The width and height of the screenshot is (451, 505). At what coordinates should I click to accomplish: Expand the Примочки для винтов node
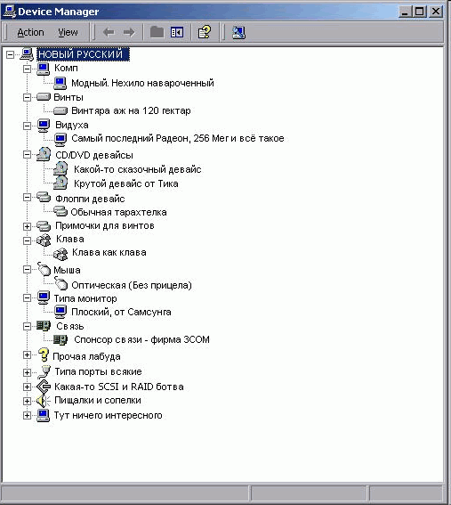[x=27, y=226]
